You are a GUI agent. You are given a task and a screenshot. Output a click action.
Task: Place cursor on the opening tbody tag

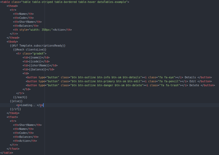12,42
